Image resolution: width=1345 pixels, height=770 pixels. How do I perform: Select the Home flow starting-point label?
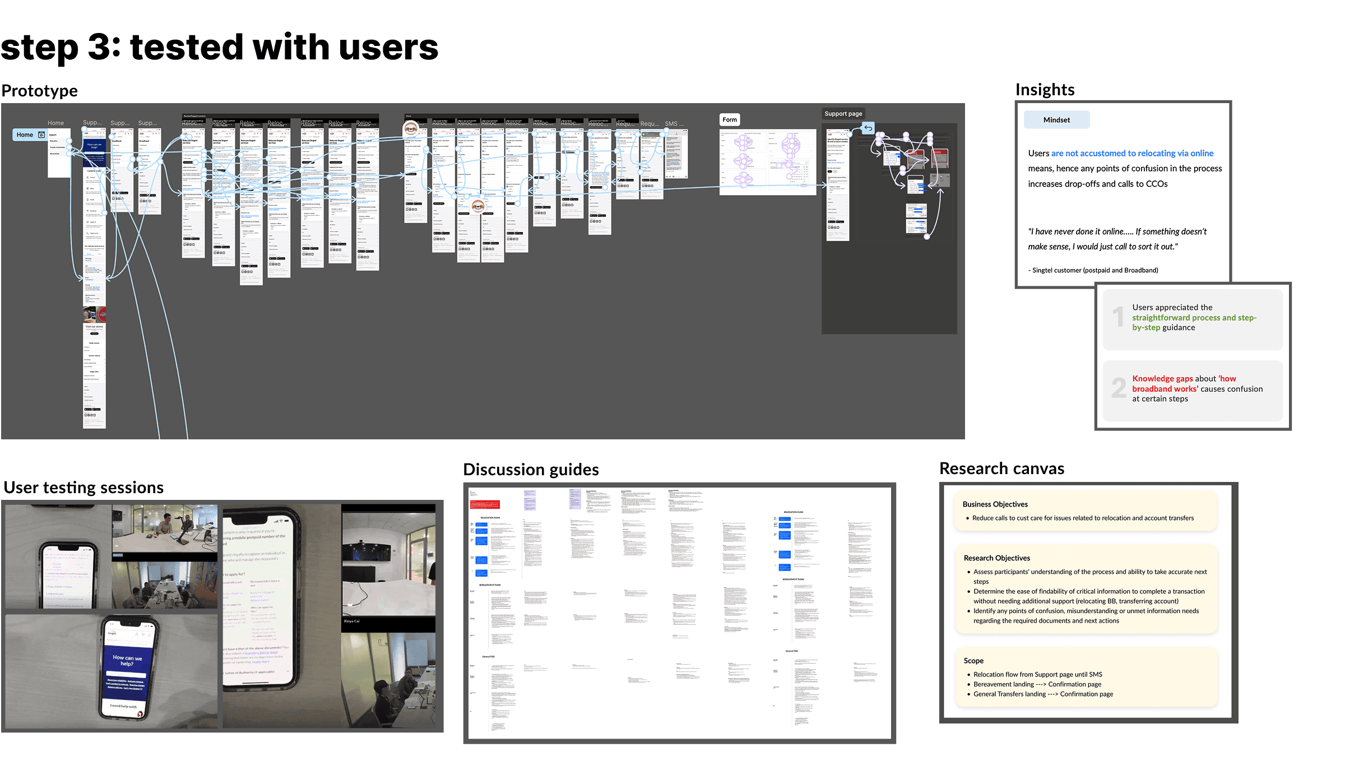25,135
